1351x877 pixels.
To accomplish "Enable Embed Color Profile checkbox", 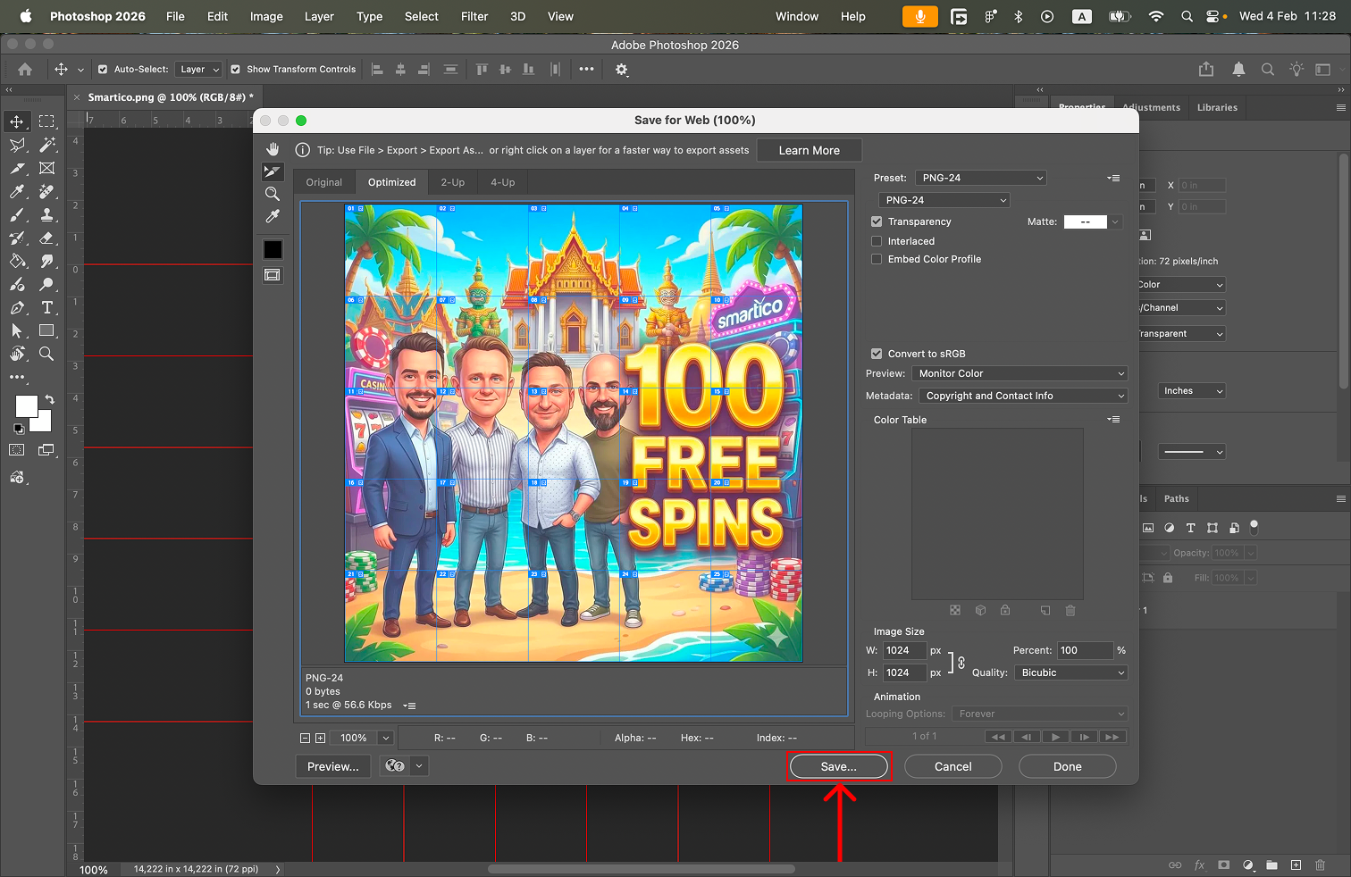I will [x=877, y=259].
